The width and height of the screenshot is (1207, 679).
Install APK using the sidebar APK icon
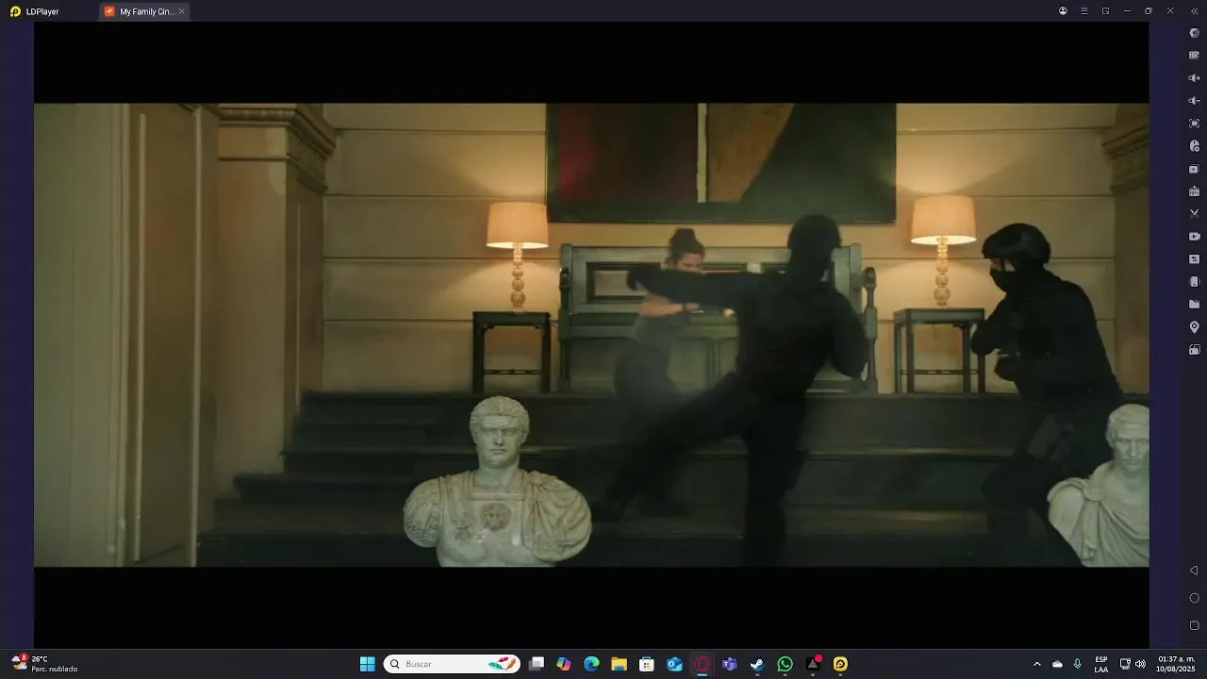(1194, 191)
